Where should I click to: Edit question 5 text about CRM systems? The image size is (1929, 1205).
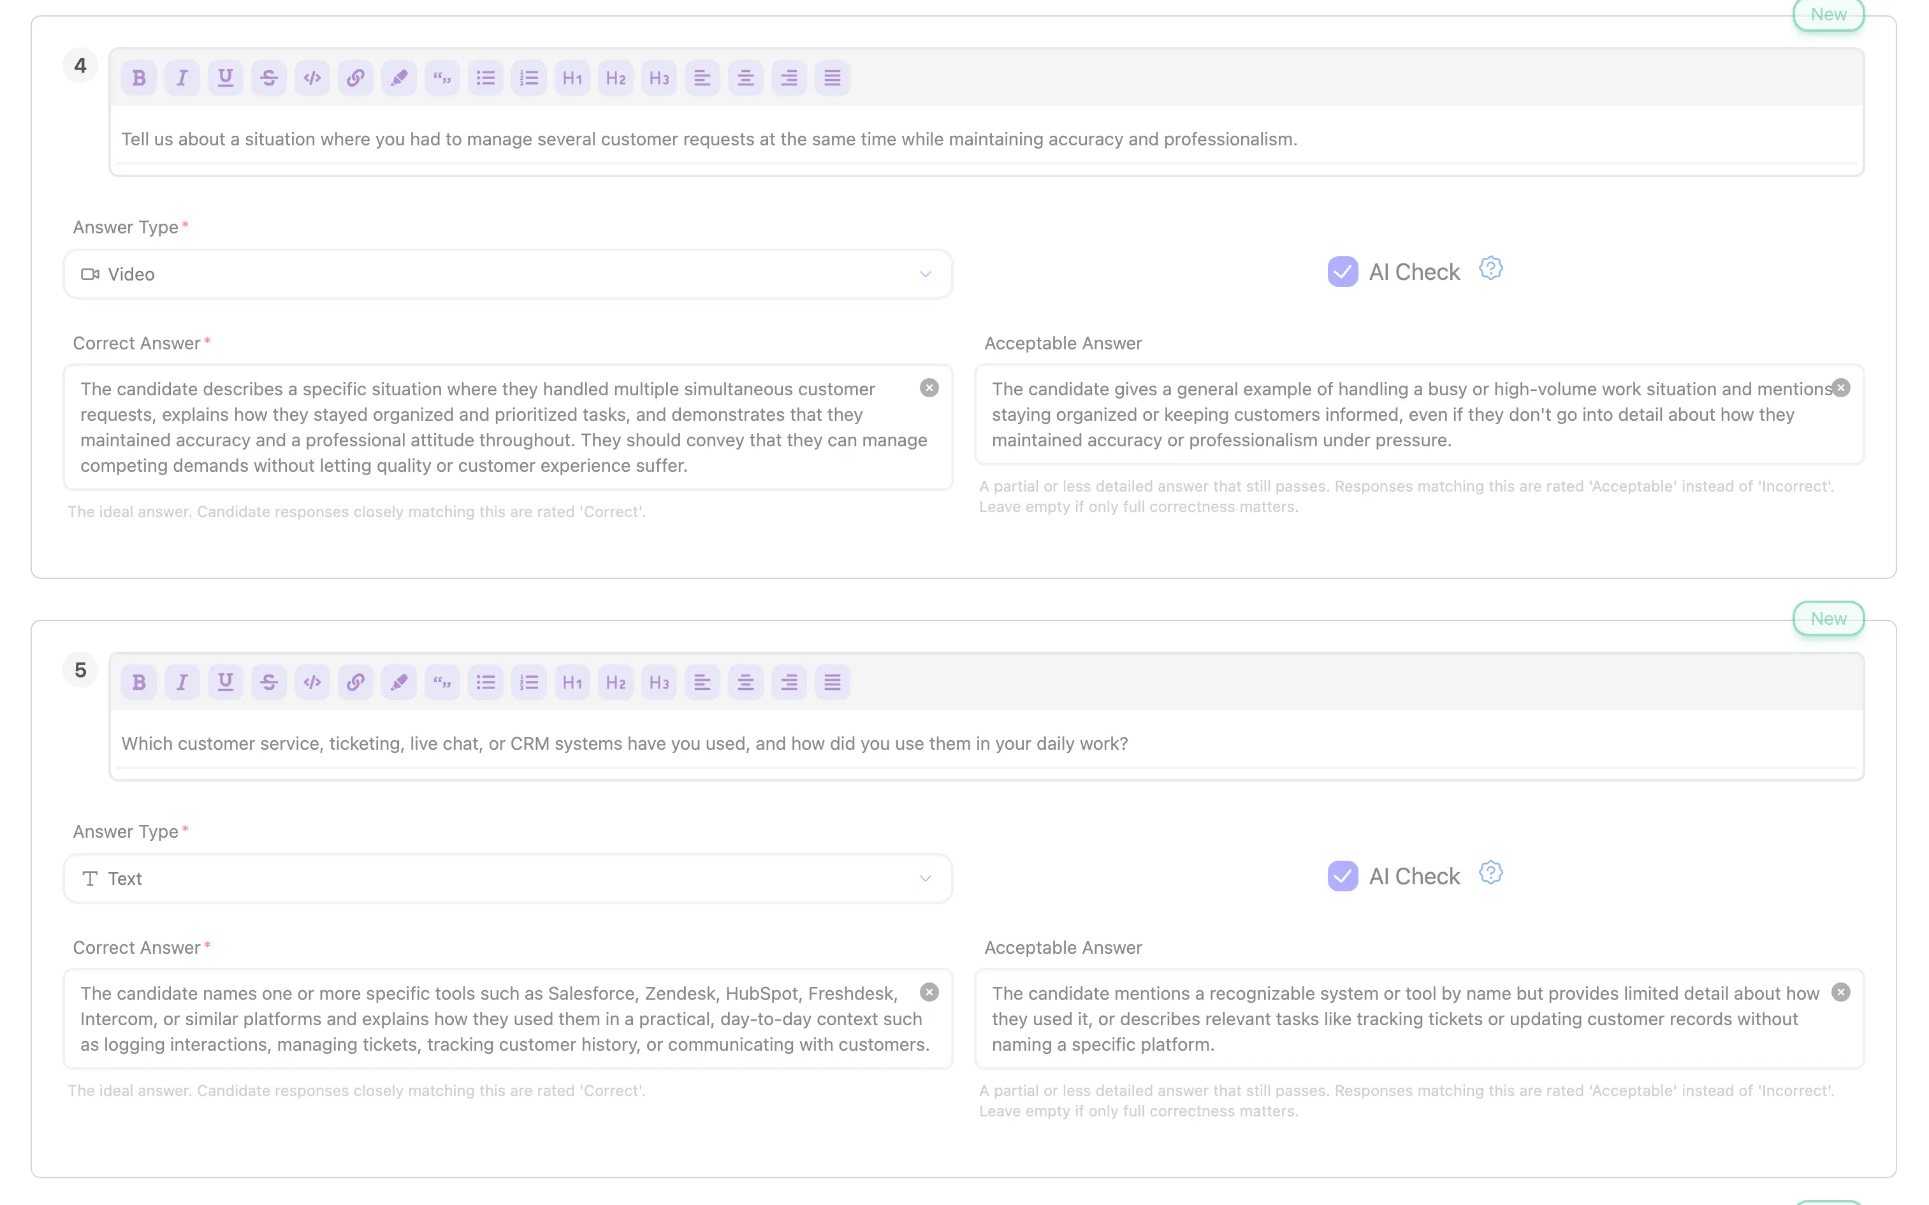[x=986, y=743]
